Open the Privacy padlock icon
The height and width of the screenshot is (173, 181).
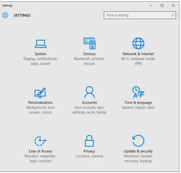(89, 141)
